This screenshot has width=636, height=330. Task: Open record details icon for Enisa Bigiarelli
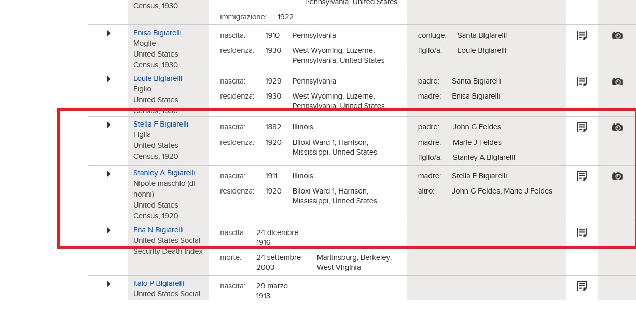point(582,35)
